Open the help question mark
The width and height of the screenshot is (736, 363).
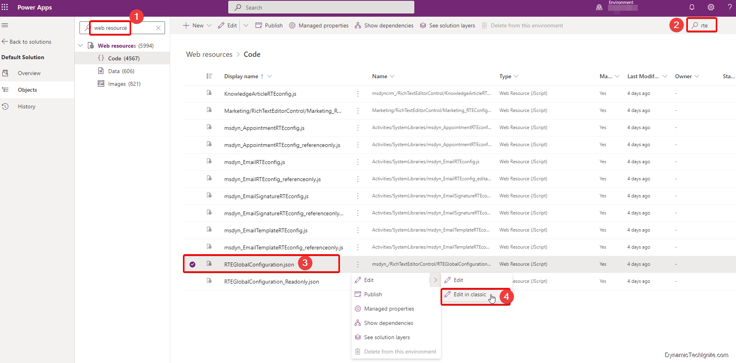[x=730, y=7]
